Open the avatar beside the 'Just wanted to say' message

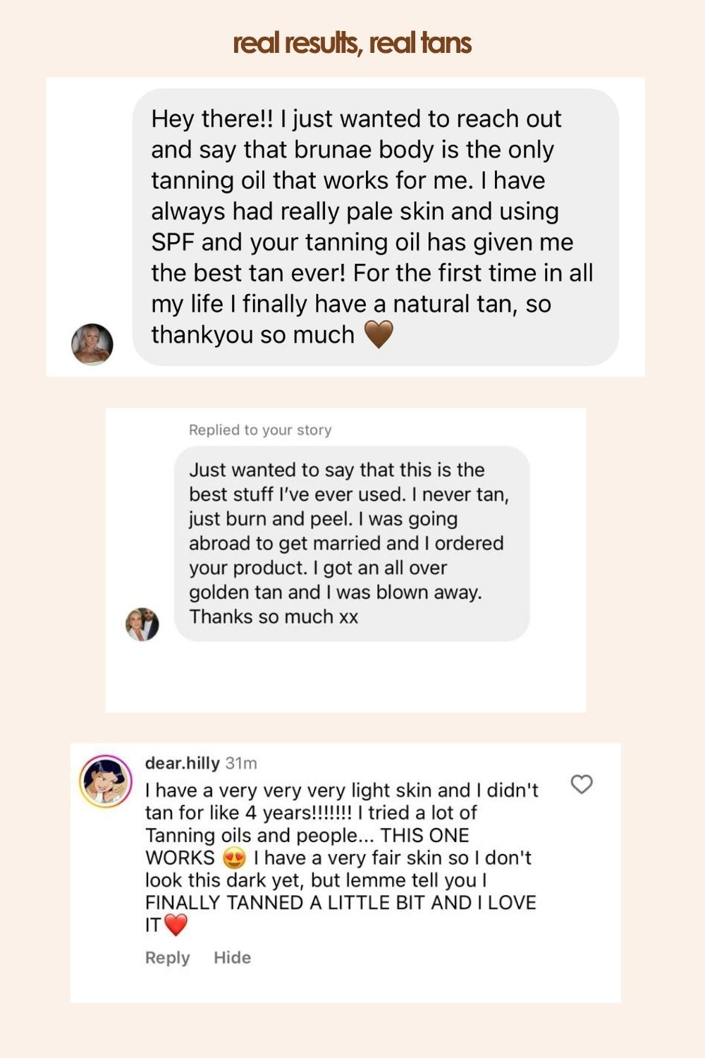(142, 624)
